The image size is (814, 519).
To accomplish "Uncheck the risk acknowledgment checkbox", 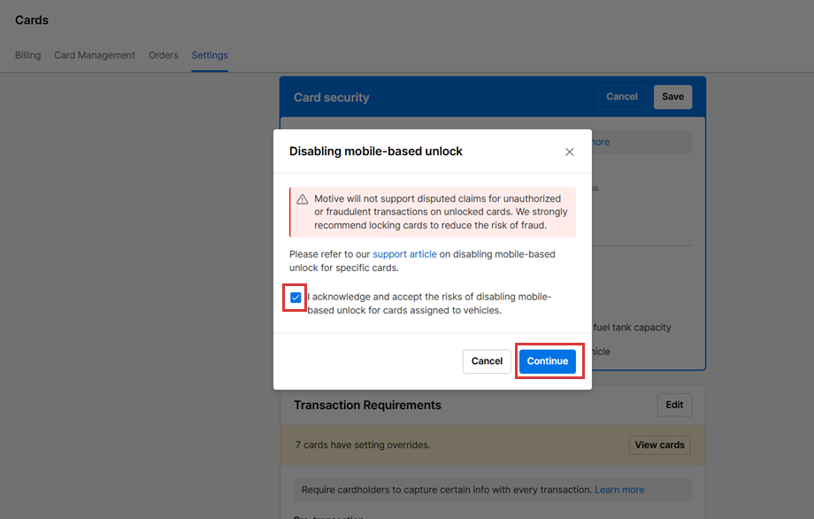I will 296,298.
